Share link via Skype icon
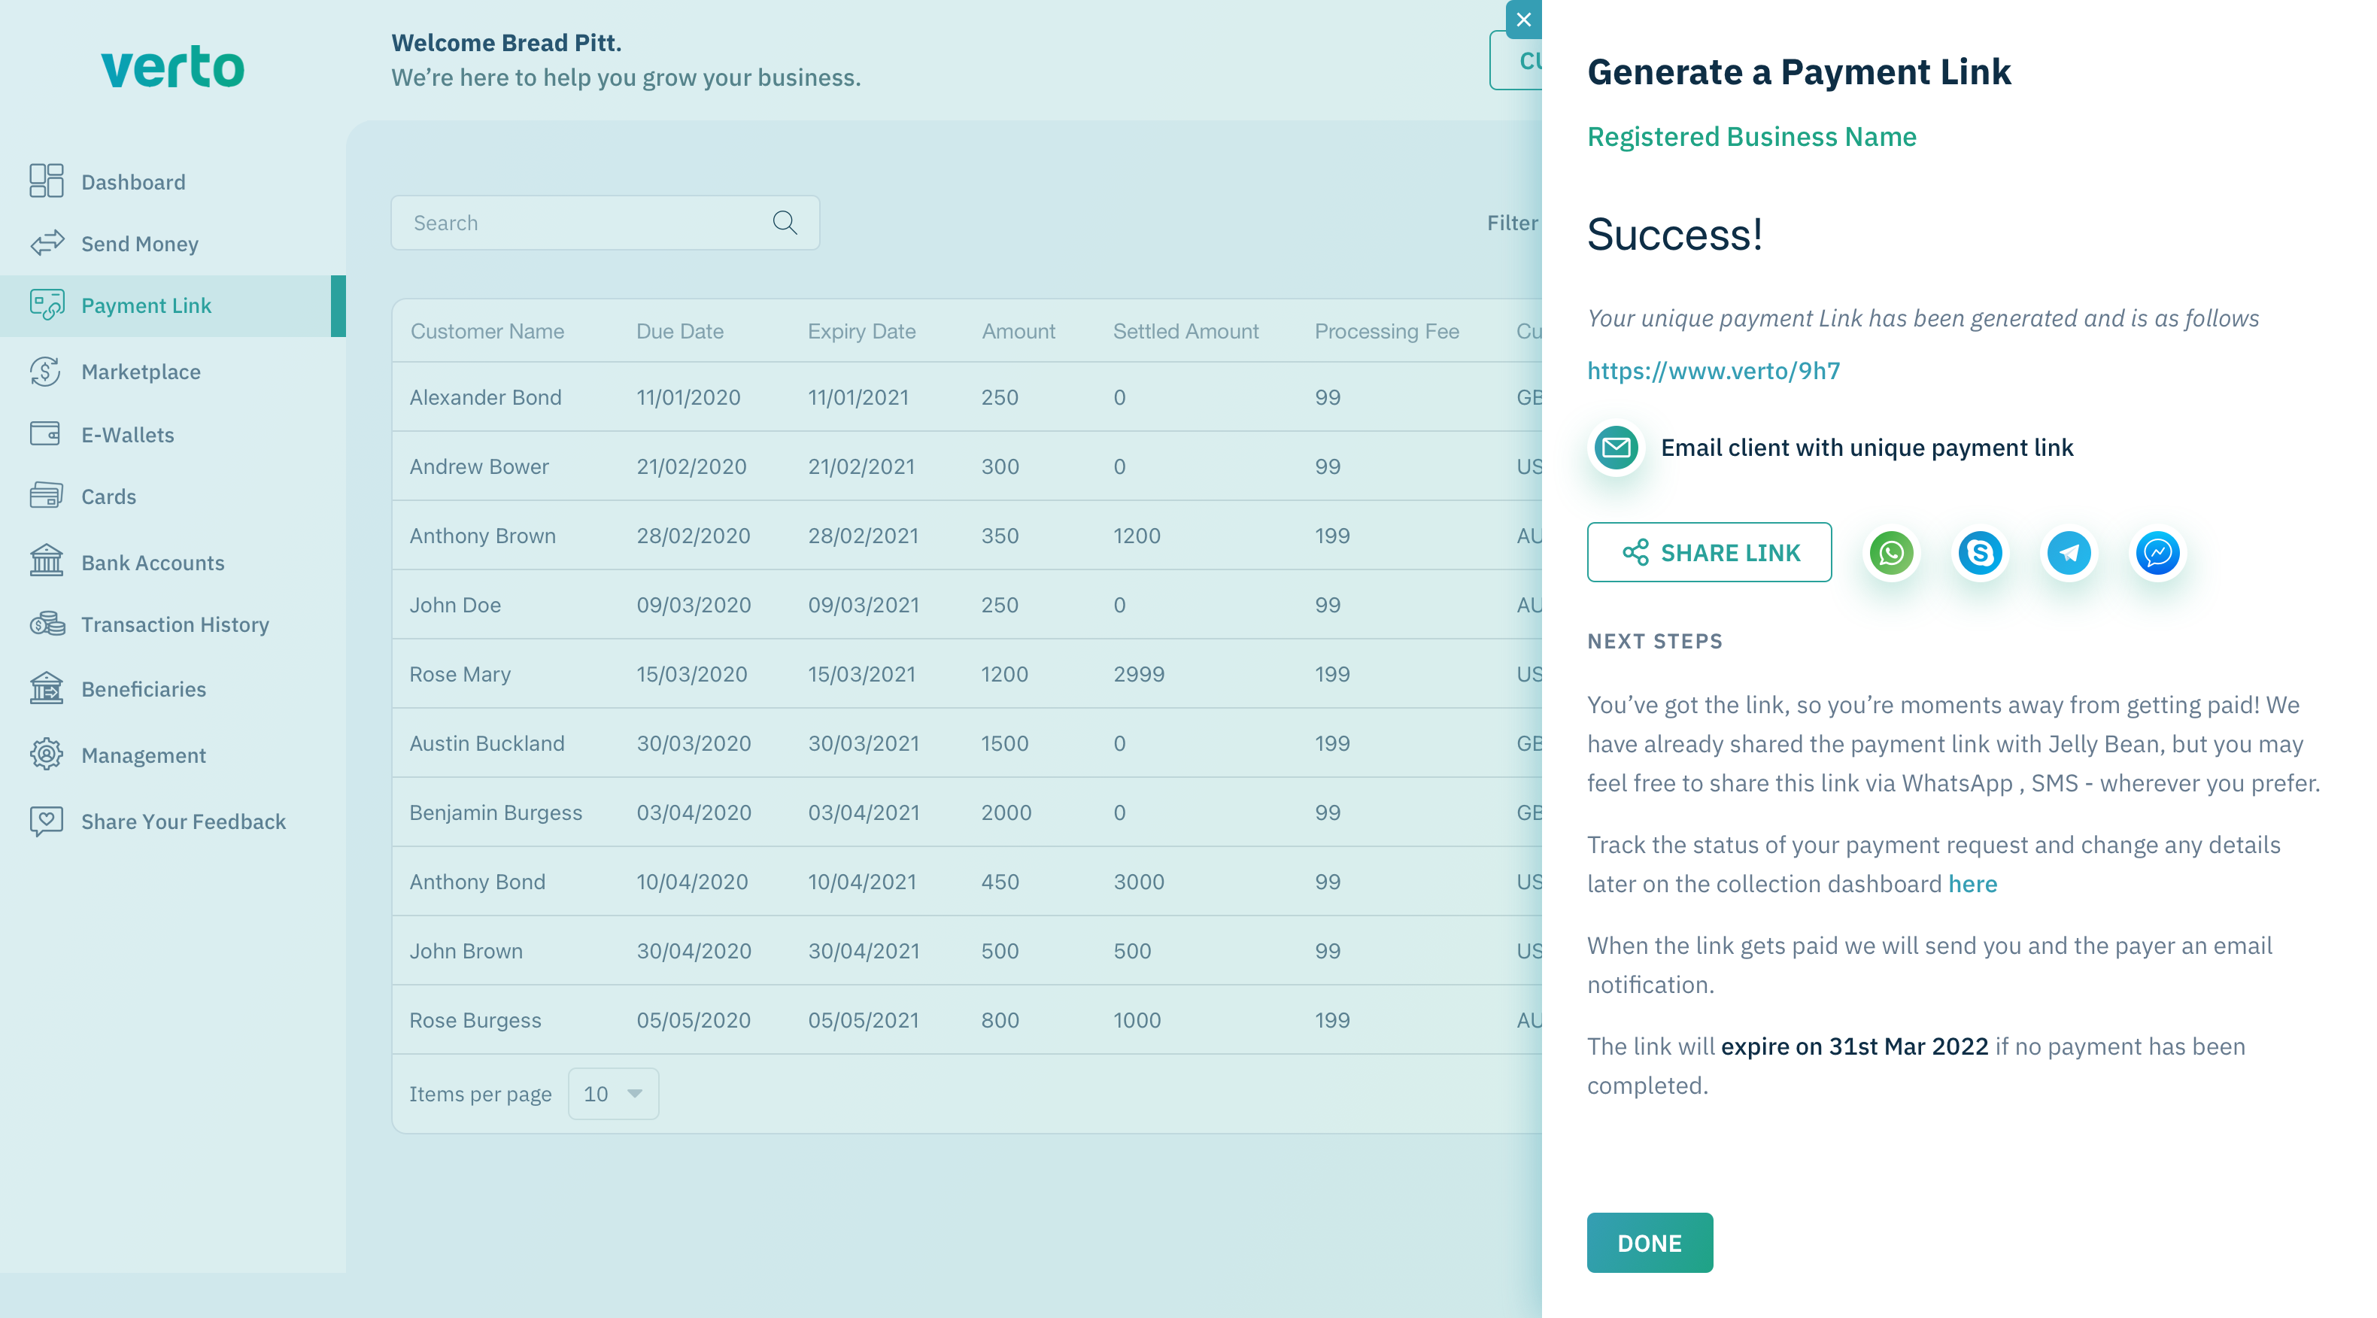 pos(1979,553)
